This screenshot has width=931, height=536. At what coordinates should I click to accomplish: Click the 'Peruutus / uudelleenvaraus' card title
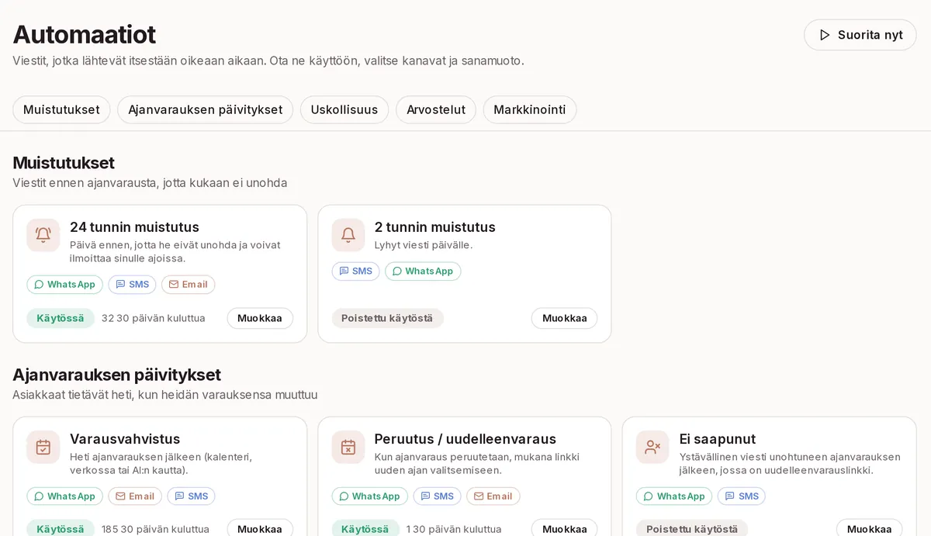[x=465, y=439]
